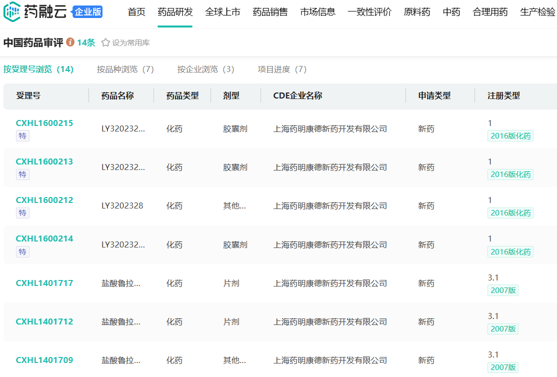557x377 pixels.
Task: Click the star icon to set as favorite database
Action: pyautogui.click(x=105, y=43)
